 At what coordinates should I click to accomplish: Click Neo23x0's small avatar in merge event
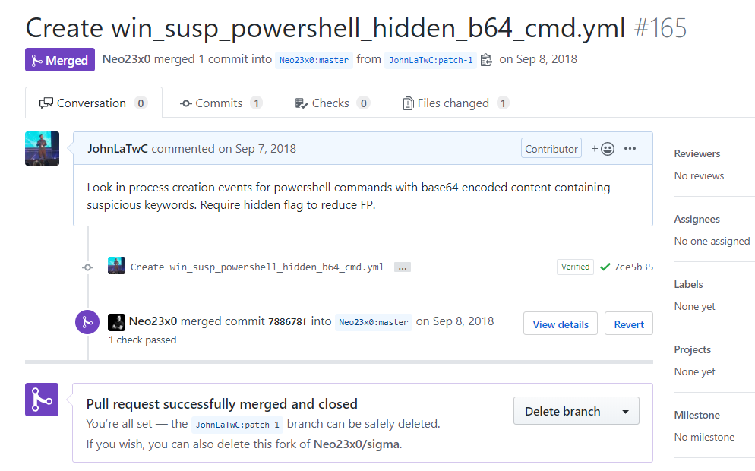tap(116, 321)
